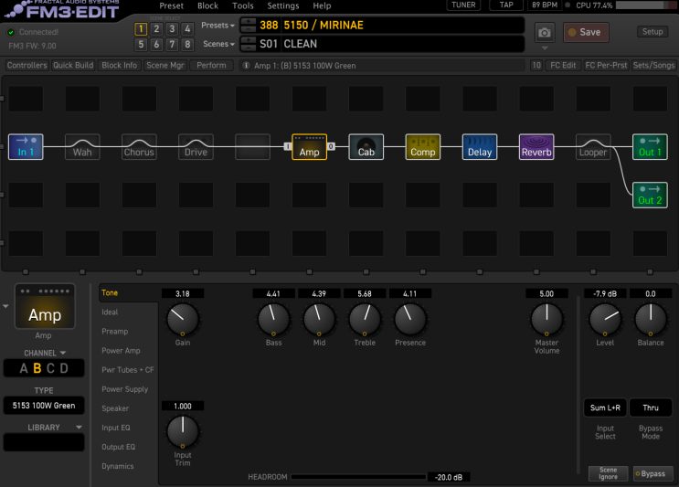Select the Out 2 block
The height and width of the screenshot is (487, 679).
click(x=650, y=196)
